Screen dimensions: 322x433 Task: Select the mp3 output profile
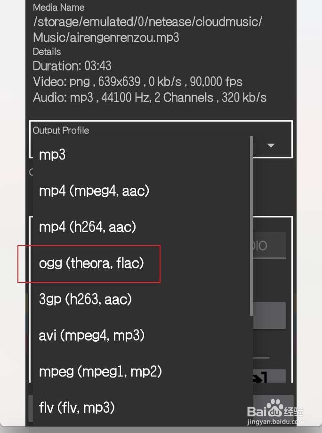[143, 154]
